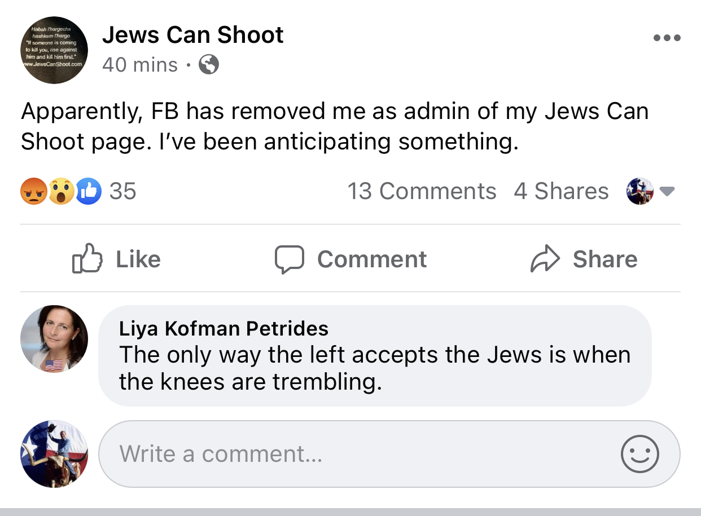Click the wow reaction emoji
This screenshot has width=701, height=516.
click(x=61, y=192)
